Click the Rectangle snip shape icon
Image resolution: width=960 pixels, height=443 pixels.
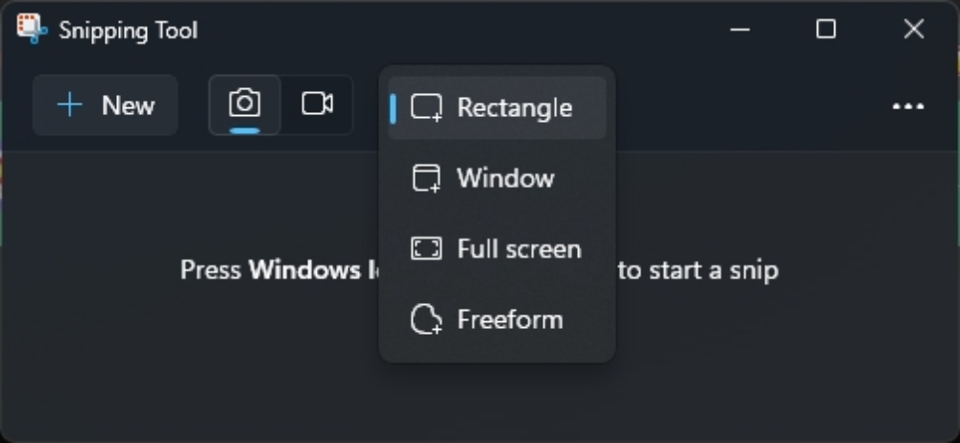[426, 108]
